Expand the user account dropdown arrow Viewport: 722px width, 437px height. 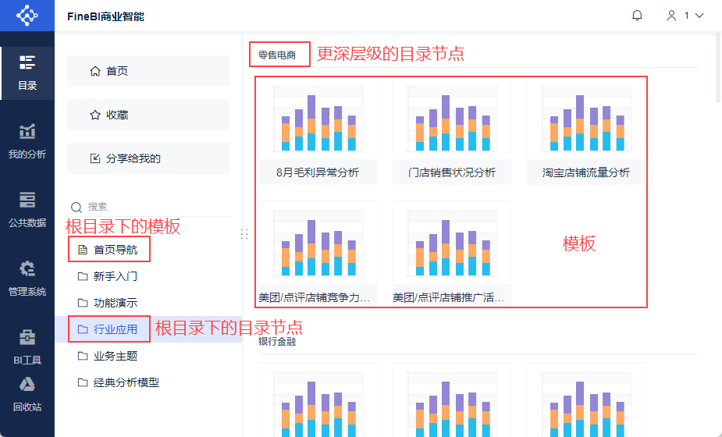pyautogui.click(x=699, y=16)
